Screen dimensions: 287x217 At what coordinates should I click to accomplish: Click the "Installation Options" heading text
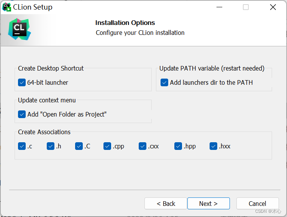[125, 23]
